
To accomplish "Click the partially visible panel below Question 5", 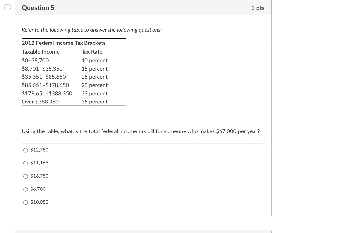I will pyautogui.click(x=143, y=232).
